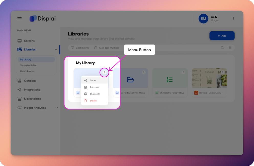Open St. Paddy's Happy Hour three-dot menu
The image size is (254, 166).
183,72
